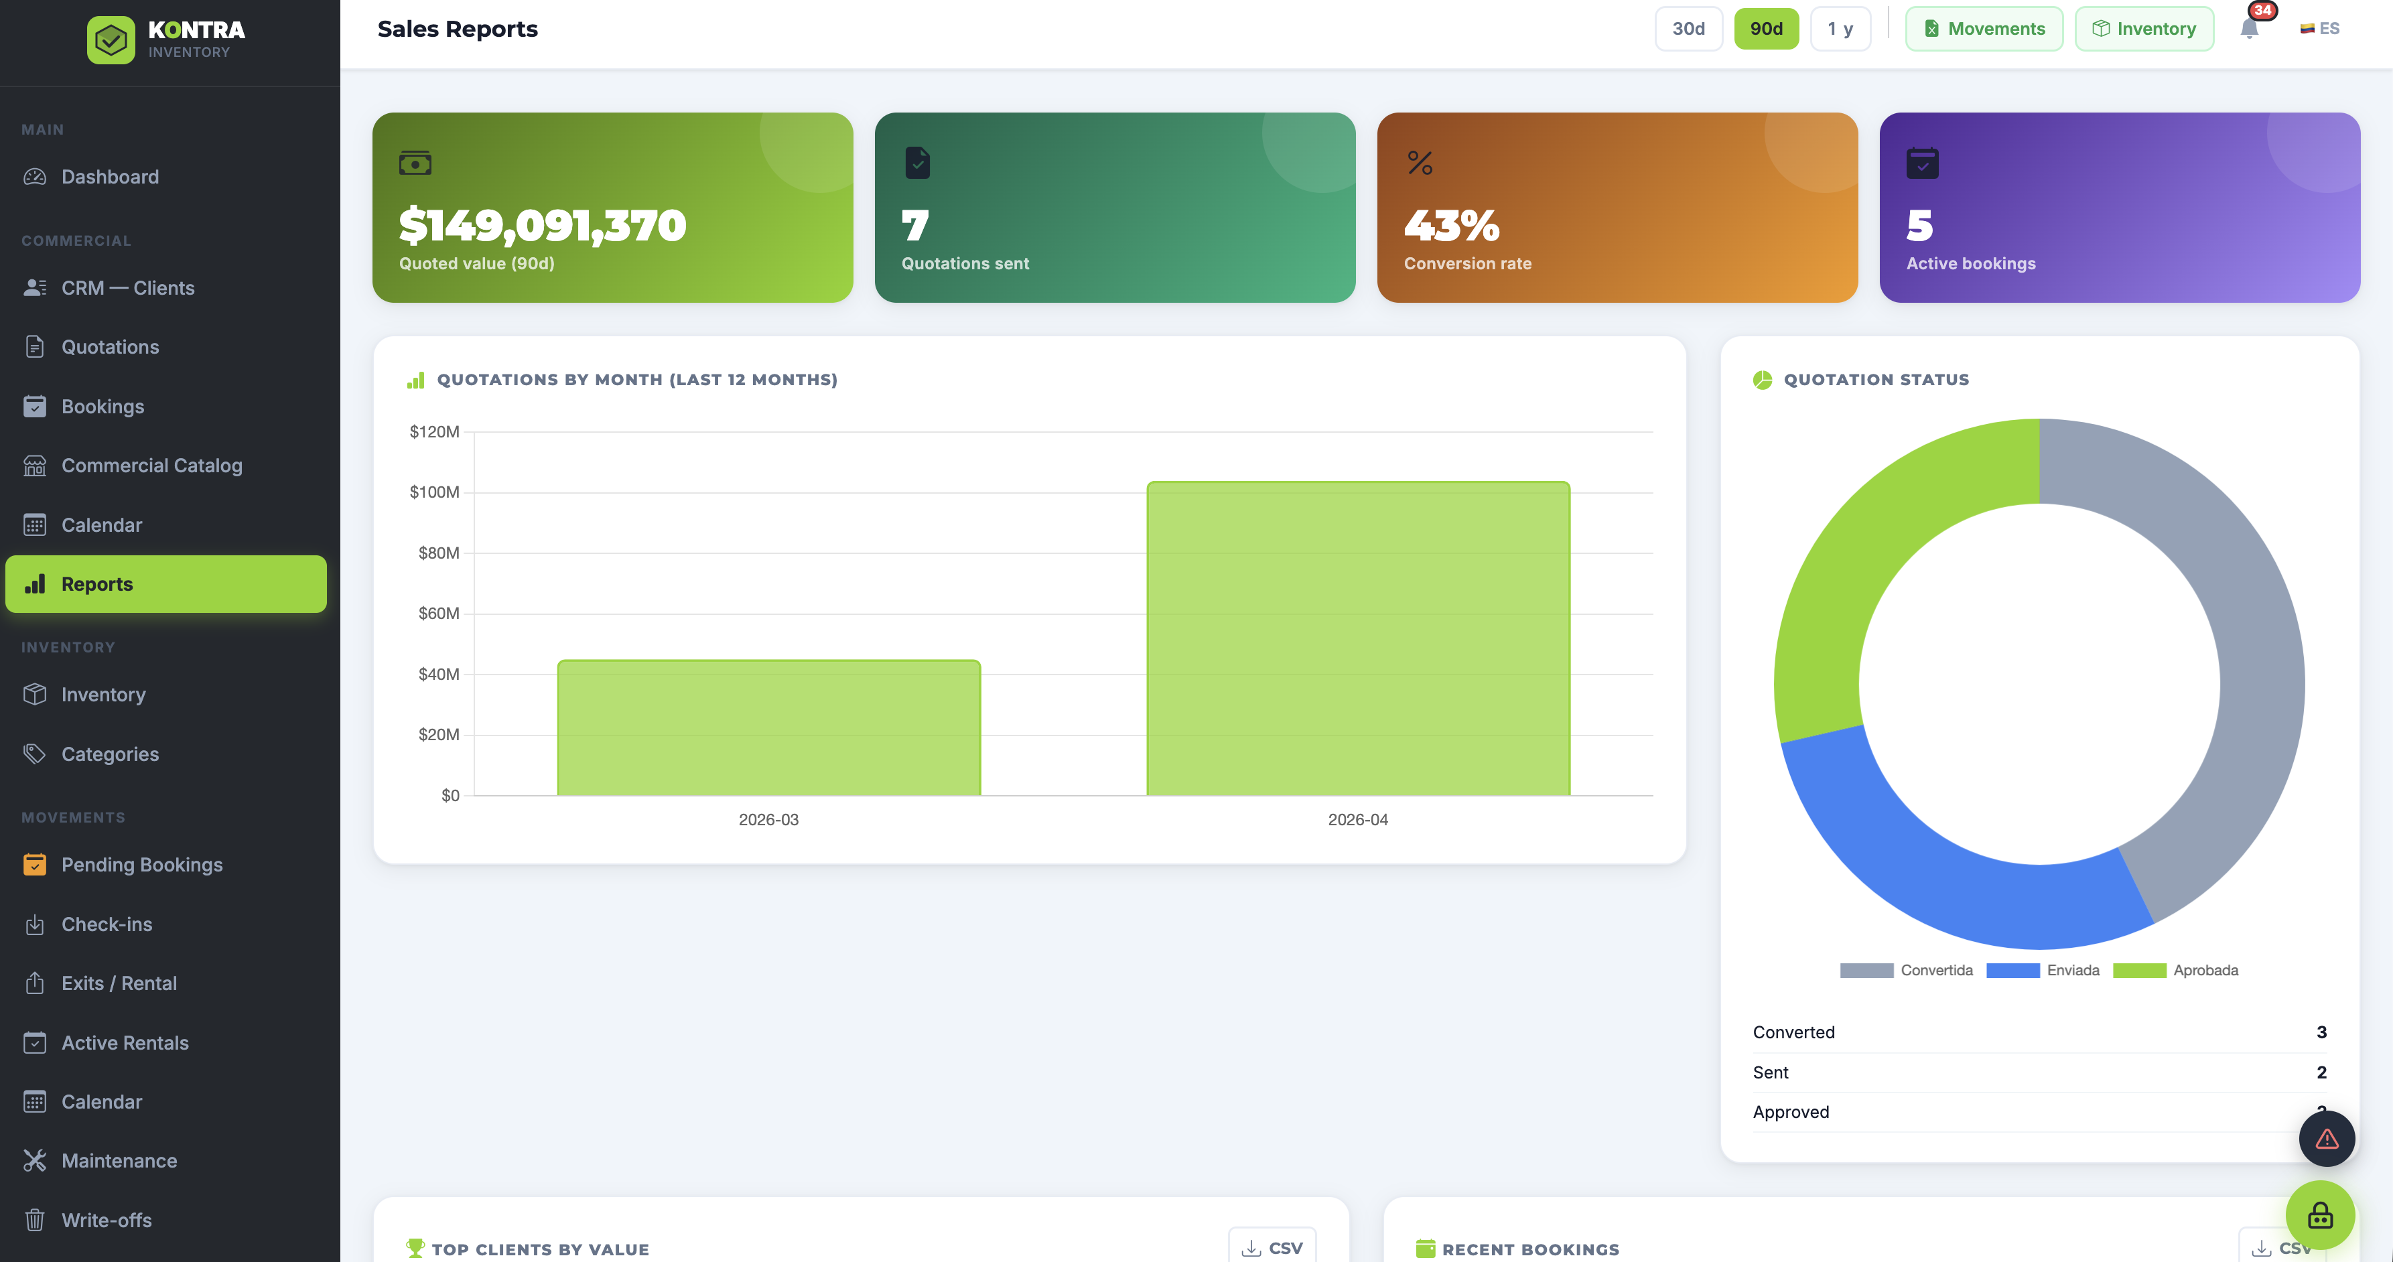Toggle the Enviada legend swatch
The height and width of the screenshot is (1262, 2393).
pos(2013,971)
